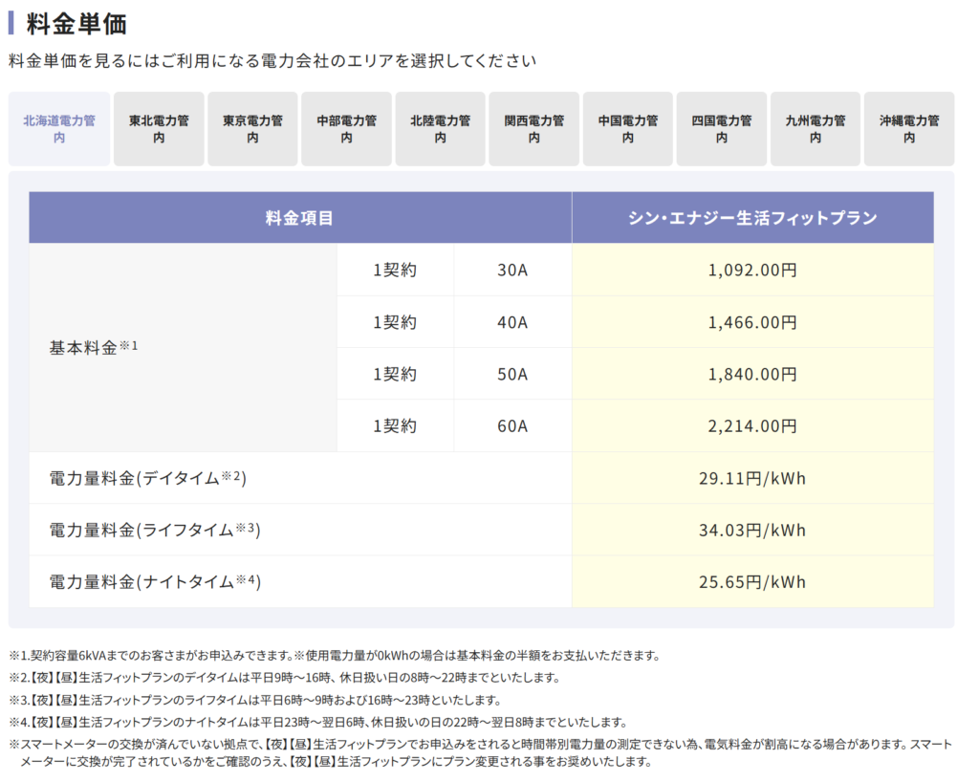Open the 中国電力管内 pricing tab

[x=627, y=128]
